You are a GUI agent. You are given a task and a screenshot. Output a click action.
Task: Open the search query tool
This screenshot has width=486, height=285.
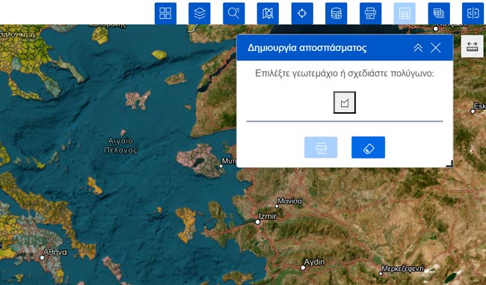pos(234,13)
